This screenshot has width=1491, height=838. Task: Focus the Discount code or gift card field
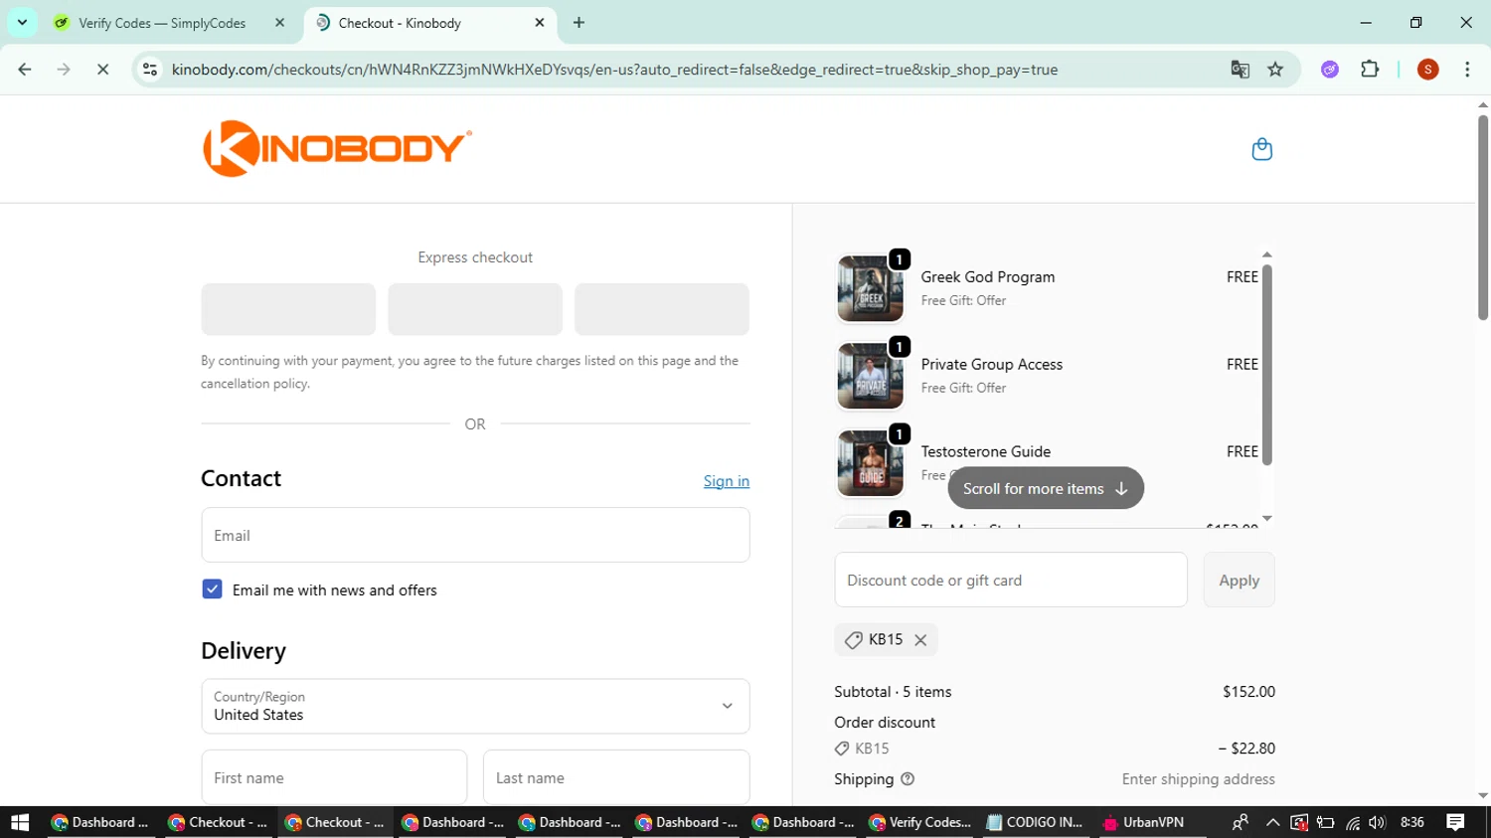pos(1011,580)
